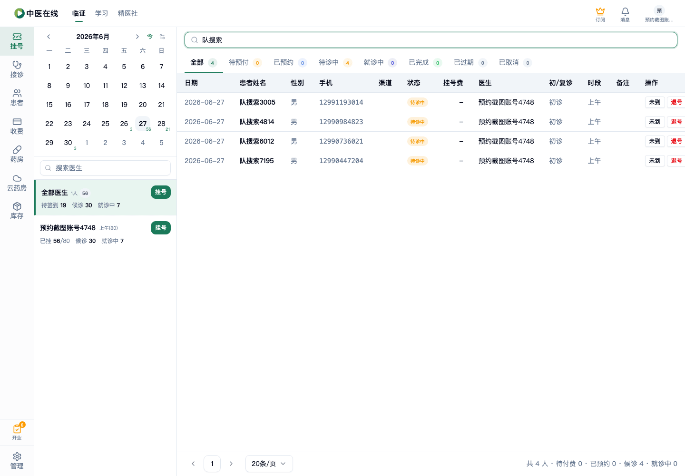
Task: Open the 开业 checklist icon with badge
Action: click(17, 431)
